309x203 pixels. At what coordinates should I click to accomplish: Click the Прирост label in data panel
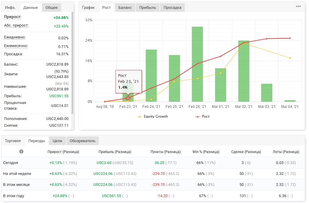click(x=13, y=17)
